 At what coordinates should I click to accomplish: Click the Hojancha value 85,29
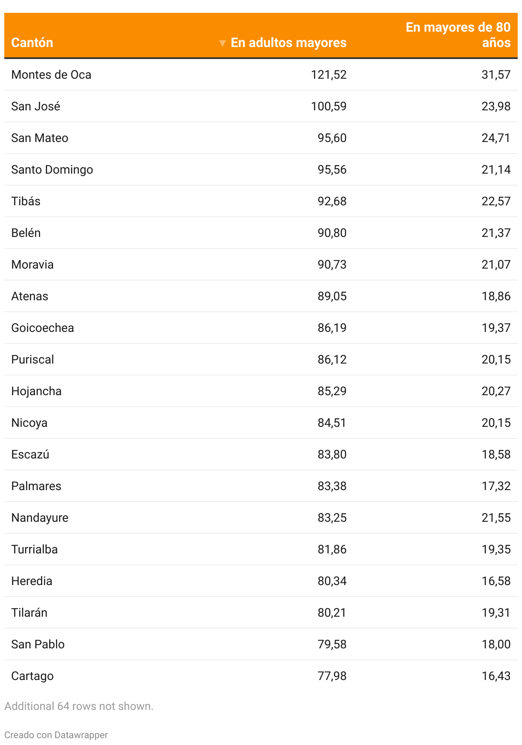click(332, 391)
